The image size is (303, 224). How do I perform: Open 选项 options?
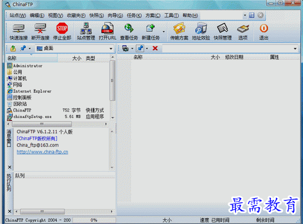(243, 32)
